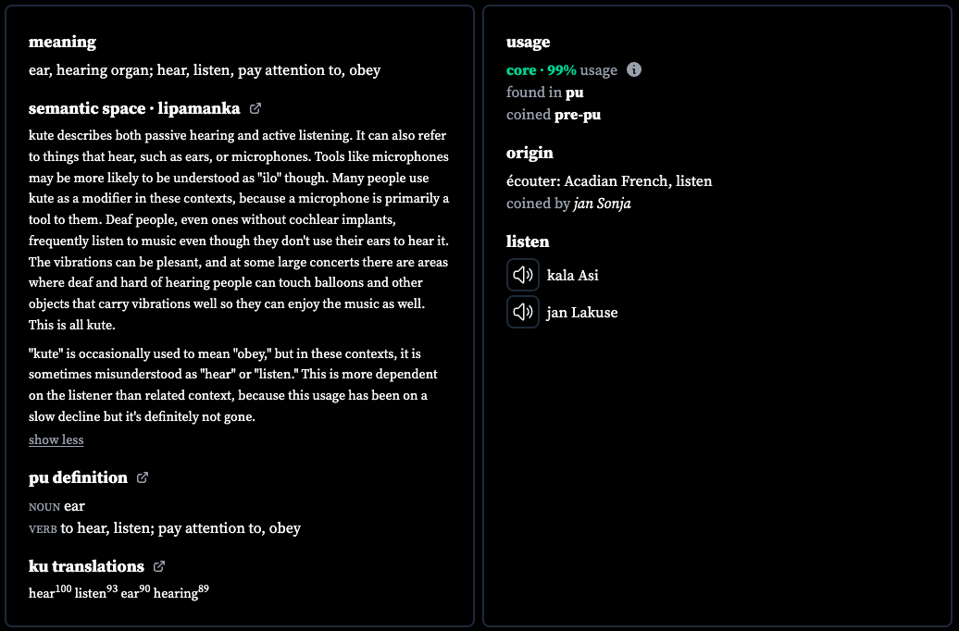
Task: Play the kala Asi pronunciation audio
Action: pos(523,275)
